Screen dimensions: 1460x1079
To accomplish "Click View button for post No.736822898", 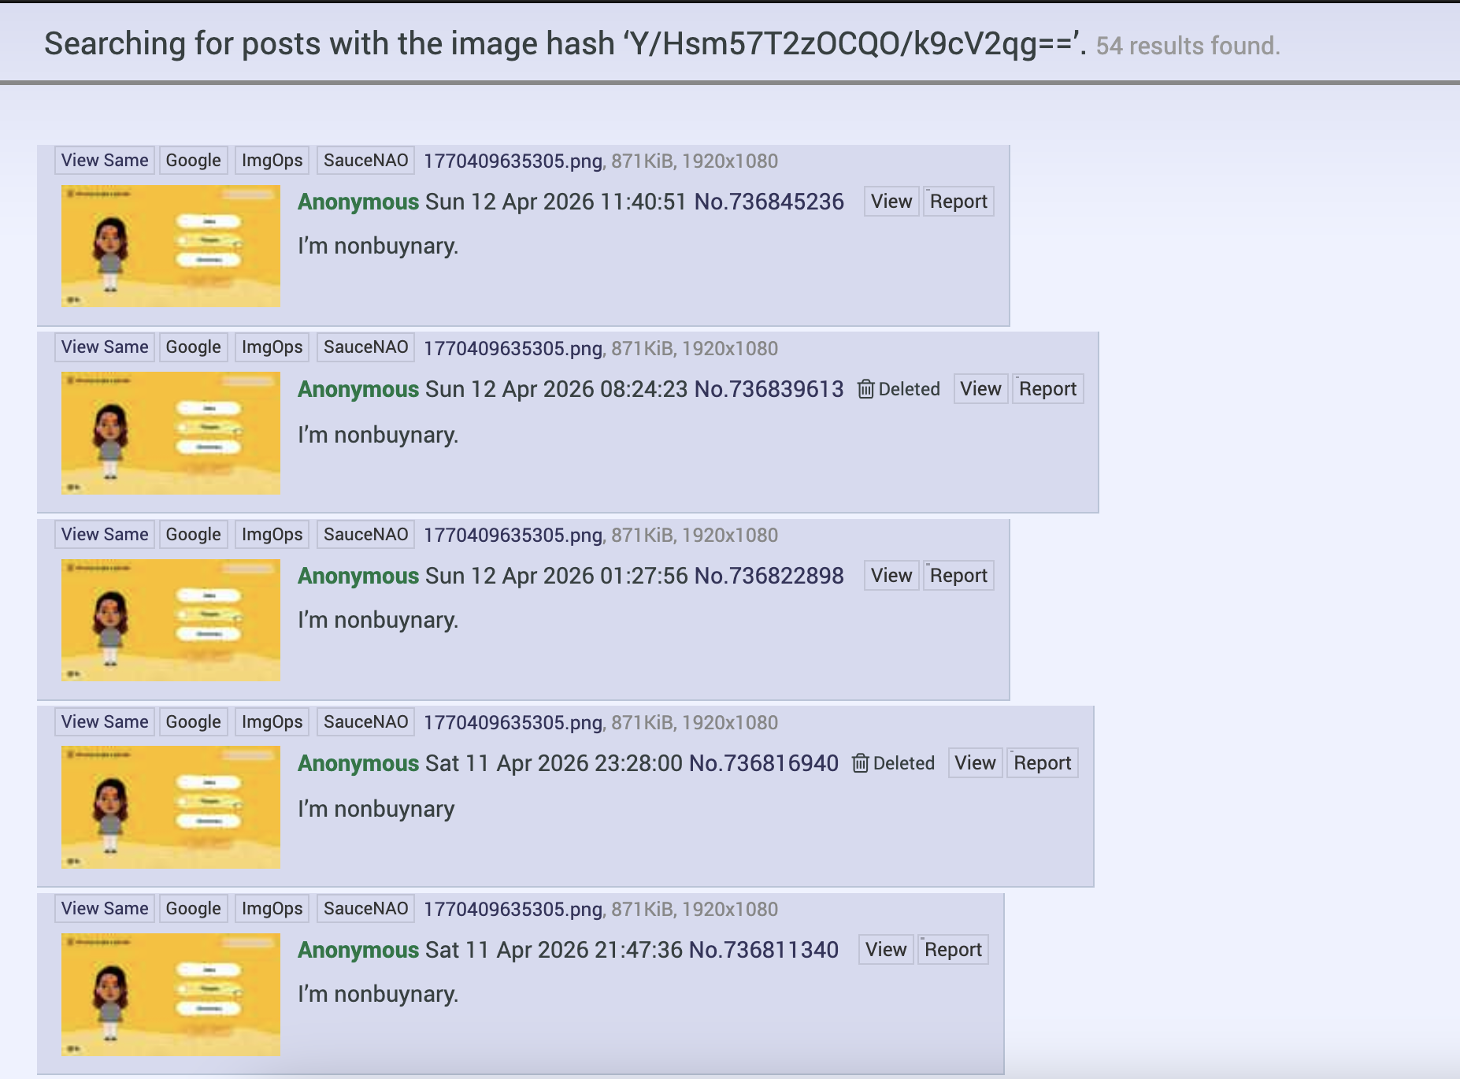I will tap(891, 576).
